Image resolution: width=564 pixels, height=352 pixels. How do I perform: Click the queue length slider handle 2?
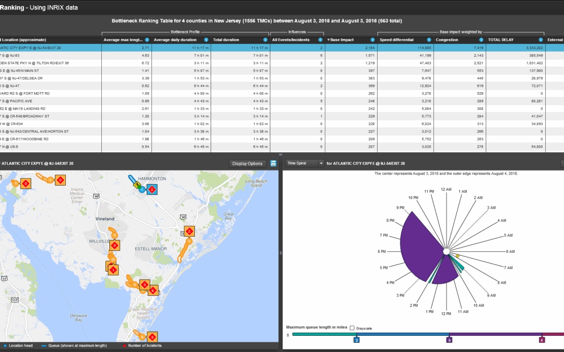[x=356, y=339]
